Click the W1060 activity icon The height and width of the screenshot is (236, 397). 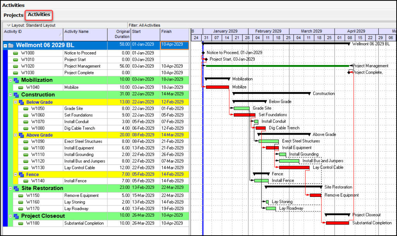pyautogui.click(x=26, y=115)
